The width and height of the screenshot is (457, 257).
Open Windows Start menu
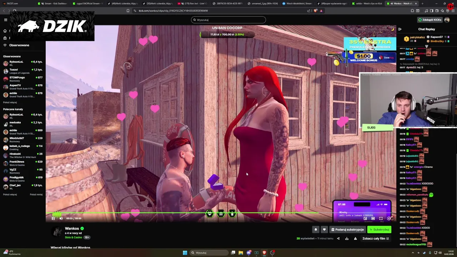point(185,253)
